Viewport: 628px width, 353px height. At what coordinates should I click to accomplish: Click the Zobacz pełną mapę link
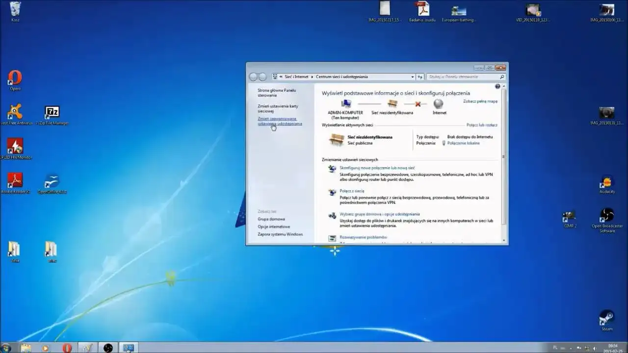tap(479, 100)
